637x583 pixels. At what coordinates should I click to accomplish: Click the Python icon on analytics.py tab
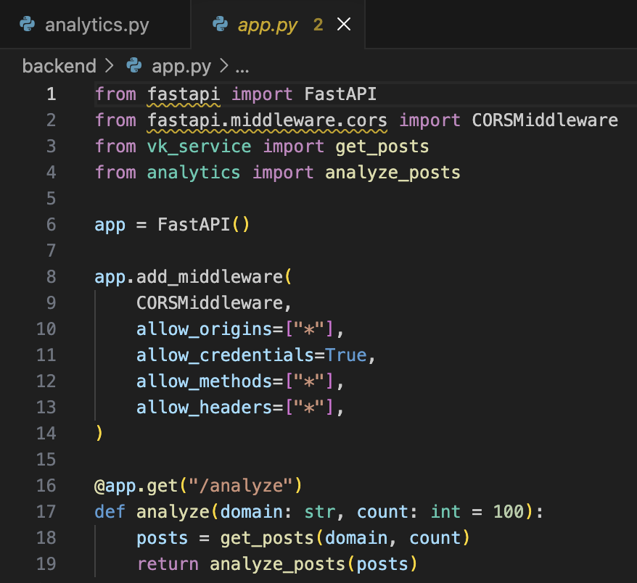tap(28, 25)
